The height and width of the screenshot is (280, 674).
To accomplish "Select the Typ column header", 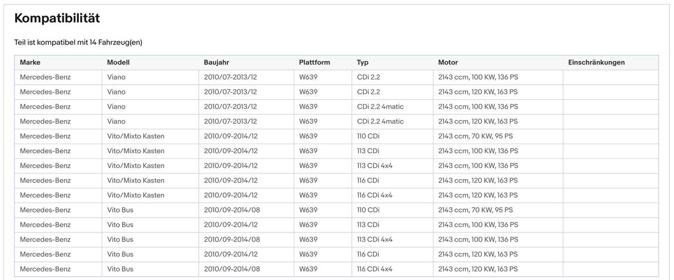I will coord(362,62).
